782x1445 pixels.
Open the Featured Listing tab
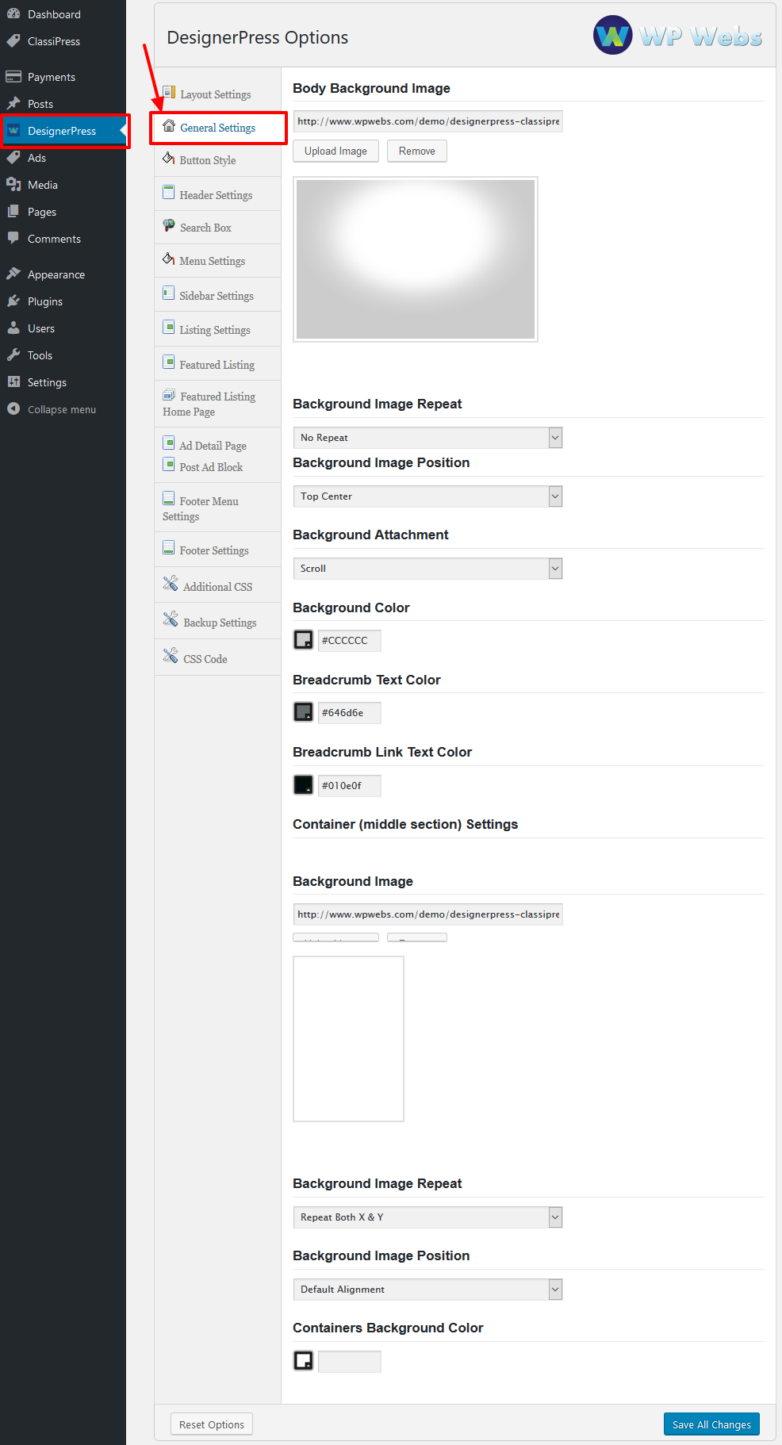click(217, 364)
